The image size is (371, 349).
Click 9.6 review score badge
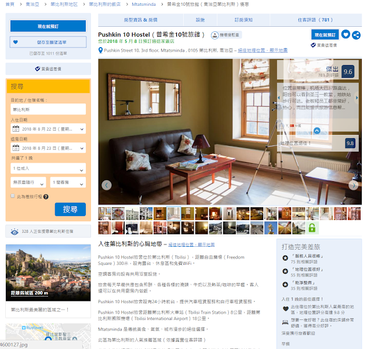348,71
